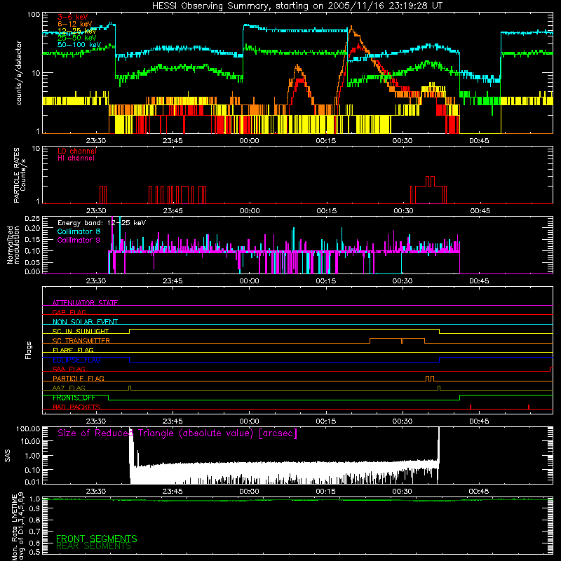This screenshot has width=561, height=561.
Task: Click the ATTENUATOR STATE flag label
Action: pos(85,303)
